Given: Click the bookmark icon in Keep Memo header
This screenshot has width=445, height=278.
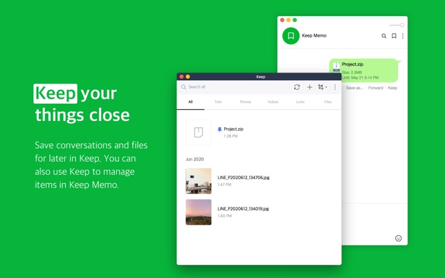Looking at the screenshot, I should coord(394,36).
